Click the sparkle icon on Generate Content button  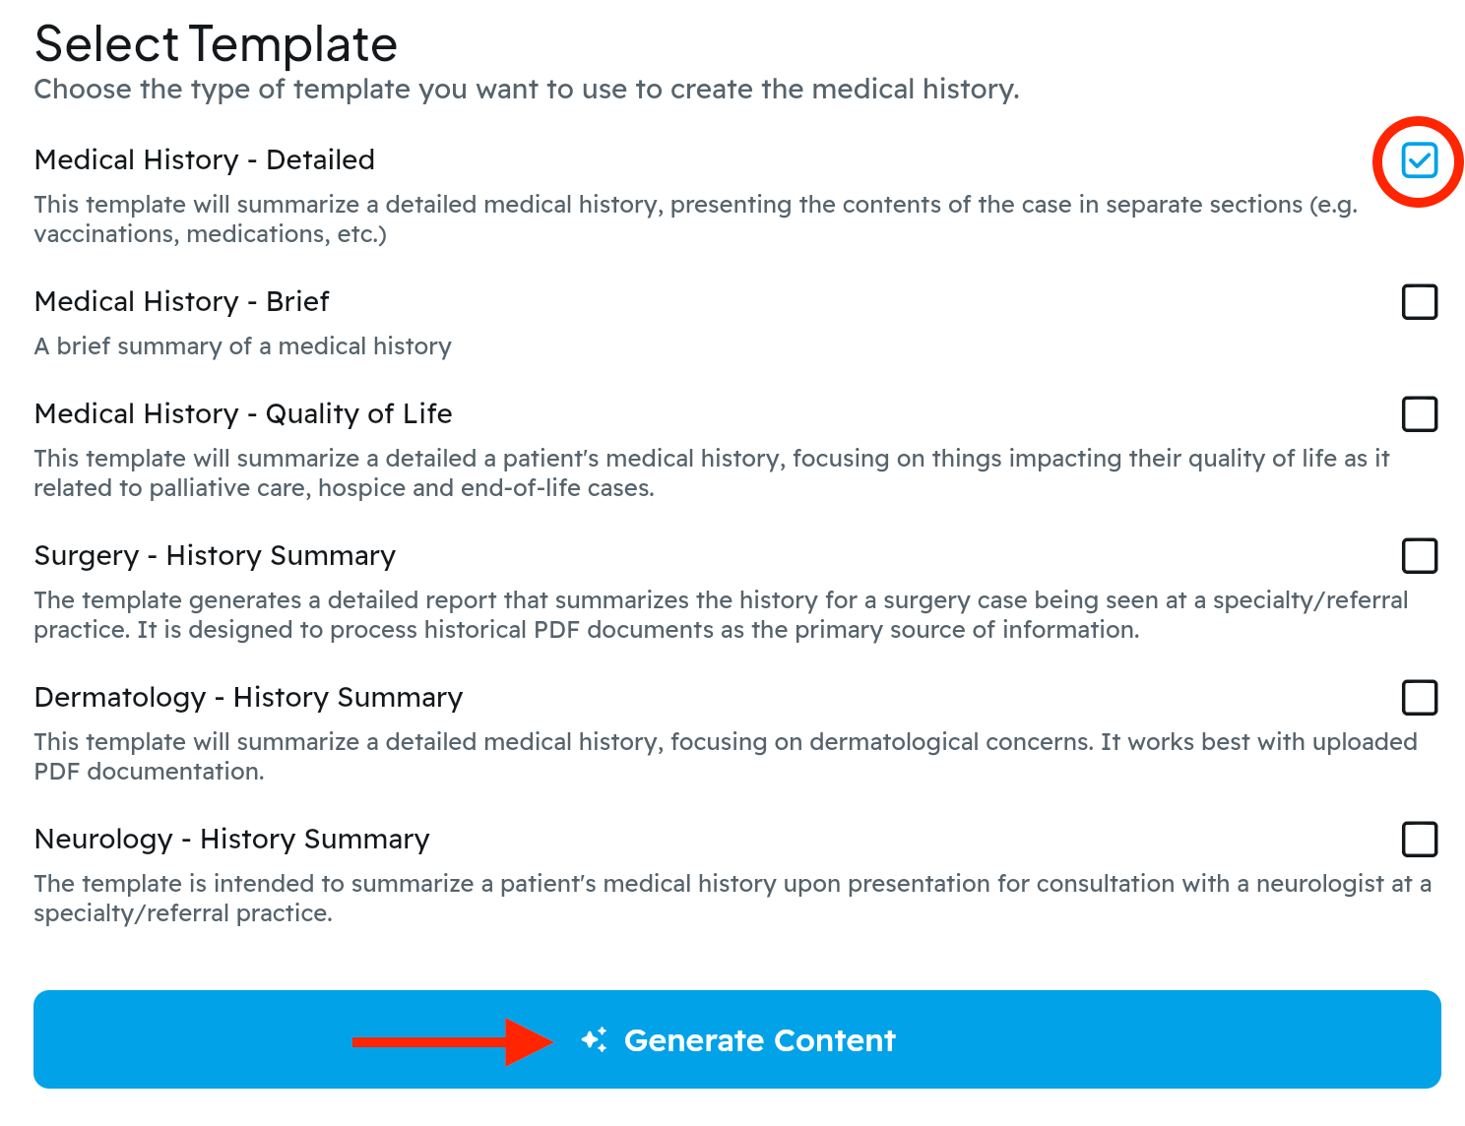point(594,1039)
